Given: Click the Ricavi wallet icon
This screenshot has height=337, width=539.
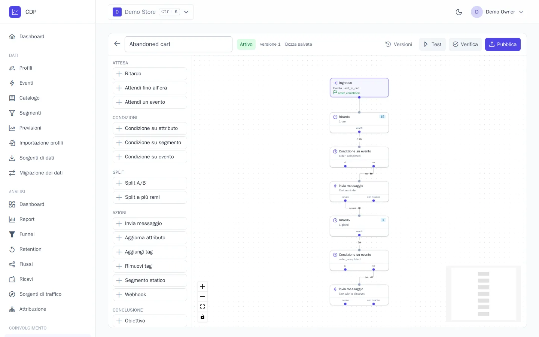Looking at the screenshot, I should point(12,279).
